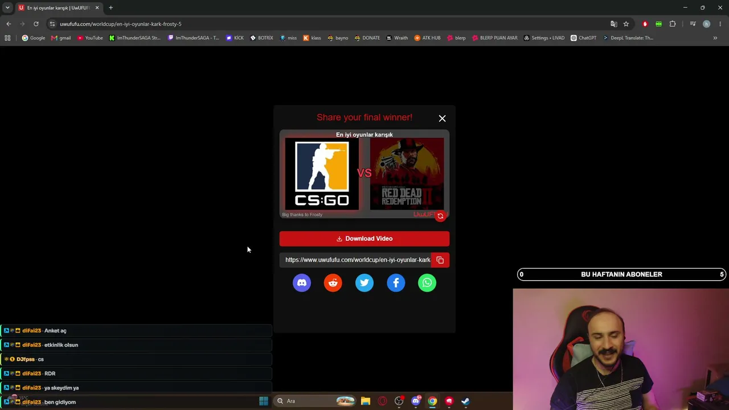Close the Share your final winner dialog

click(x=442, y=118)
